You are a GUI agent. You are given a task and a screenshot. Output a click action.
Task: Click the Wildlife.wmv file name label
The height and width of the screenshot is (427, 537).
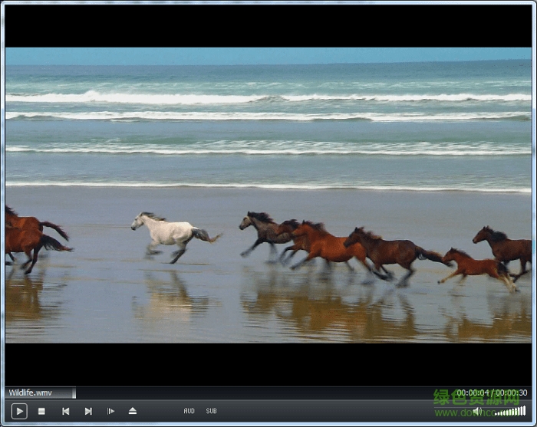[x=31, y=393]
